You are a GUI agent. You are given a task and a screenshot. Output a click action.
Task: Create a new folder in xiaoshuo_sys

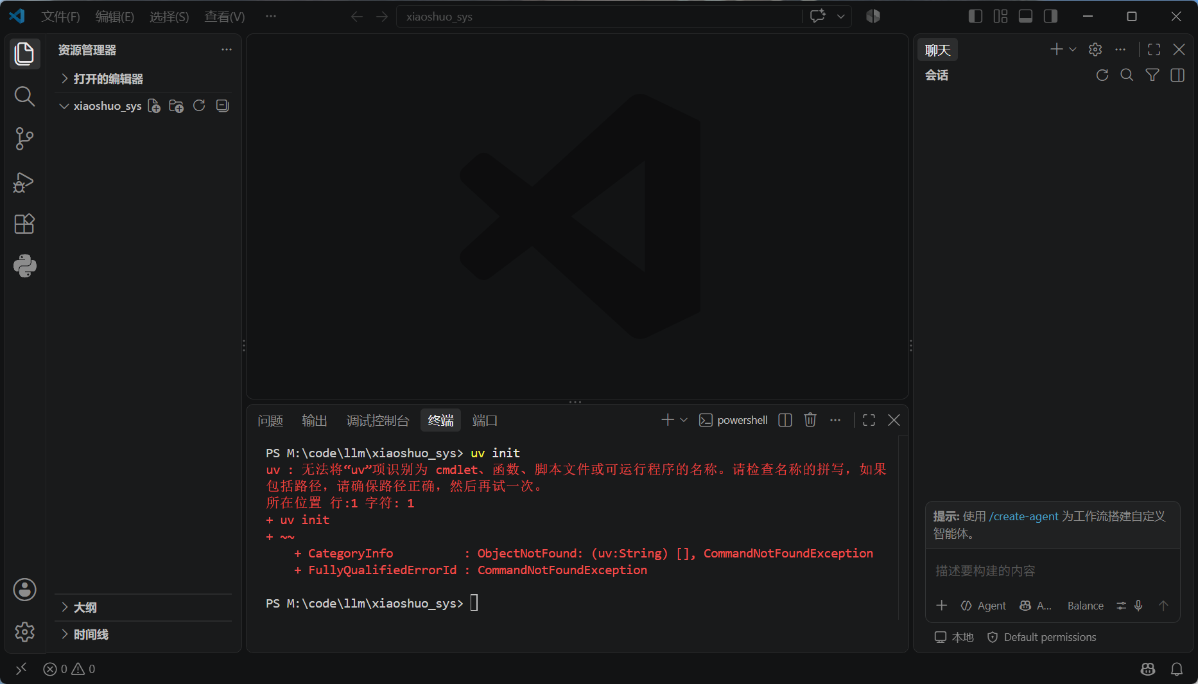pyautogui.click(x=176, y=106)
